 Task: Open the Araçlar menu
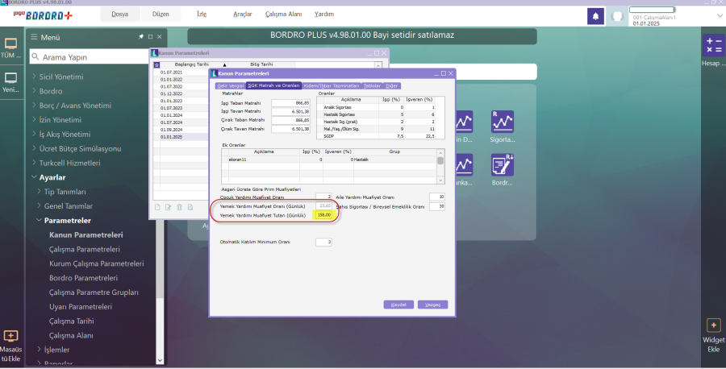(243, 15)
